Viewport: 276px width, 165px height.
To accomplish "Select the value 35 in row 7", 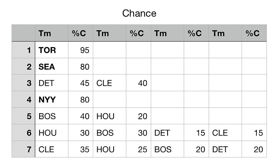I will click(81, 149).
